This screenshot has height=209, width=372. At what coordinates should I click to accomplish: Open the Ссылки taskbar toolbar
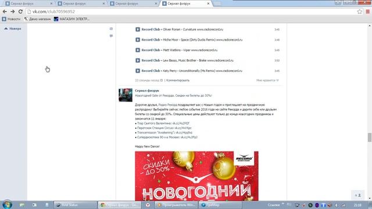click(x=274, y=205)
